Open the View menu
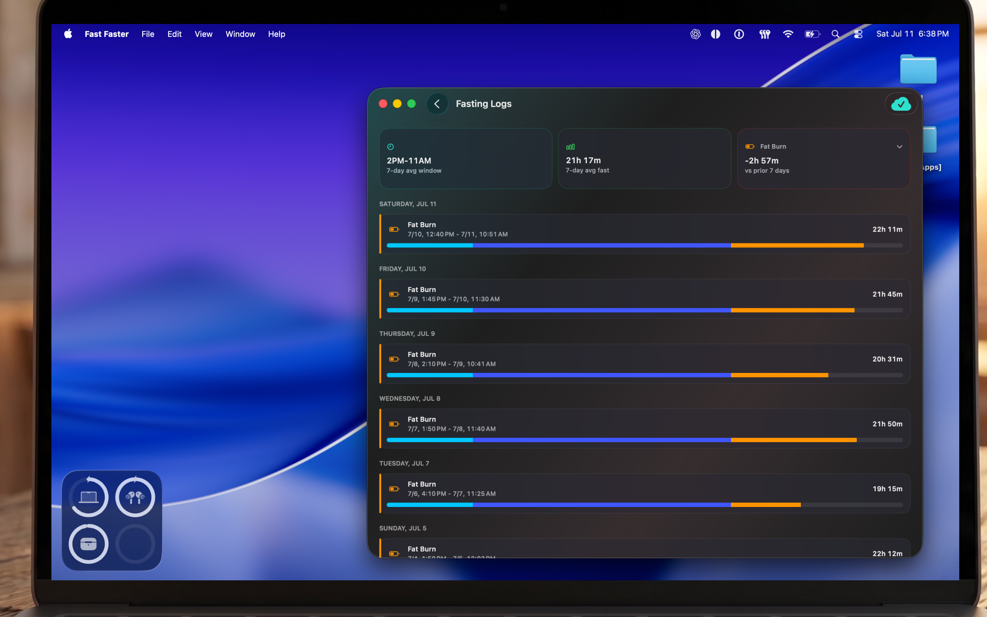The image size is (987, 617). point(203,34)
